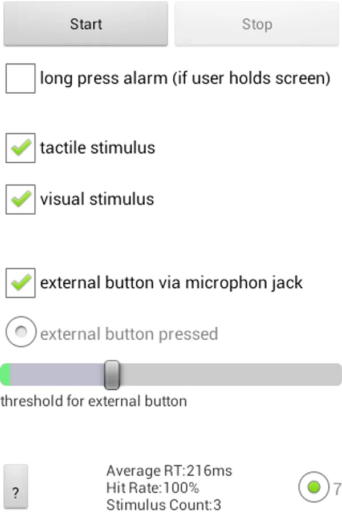Screen dimensions: 342x514
Task: Click the number 7 beside the green indicator
Action: (x=337, y=489)
